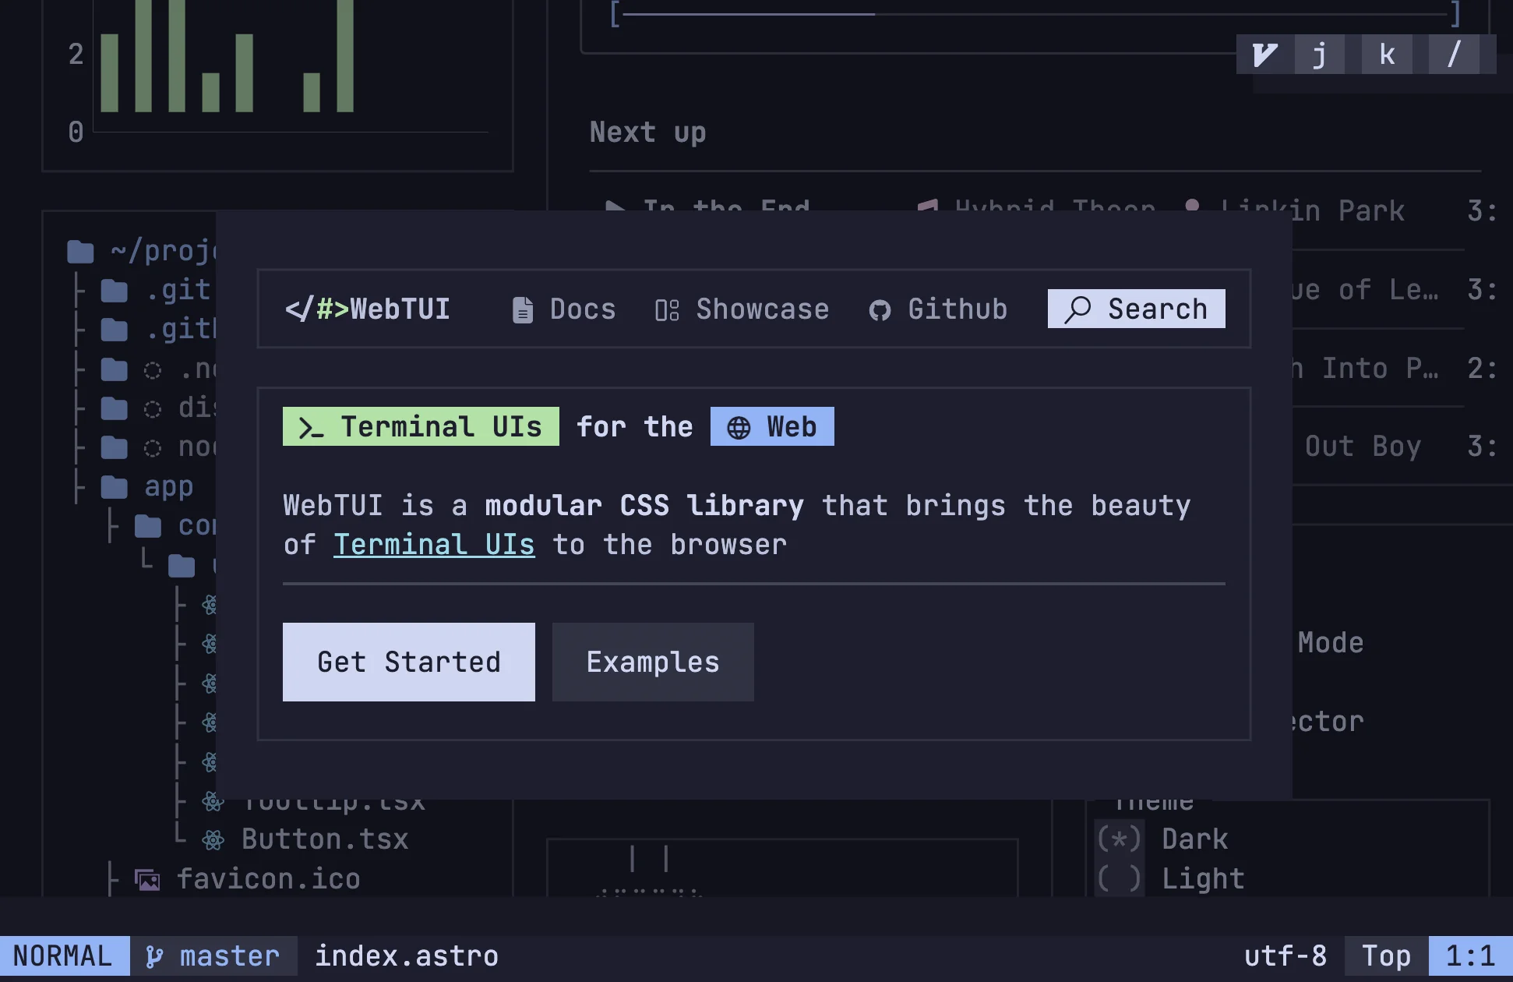Click the grid icon beside Showcase
1513x982 pixels.
[667, 310]
